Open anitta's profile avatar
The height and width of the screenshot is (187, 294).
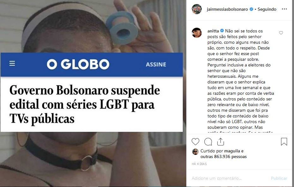point(197,33)
